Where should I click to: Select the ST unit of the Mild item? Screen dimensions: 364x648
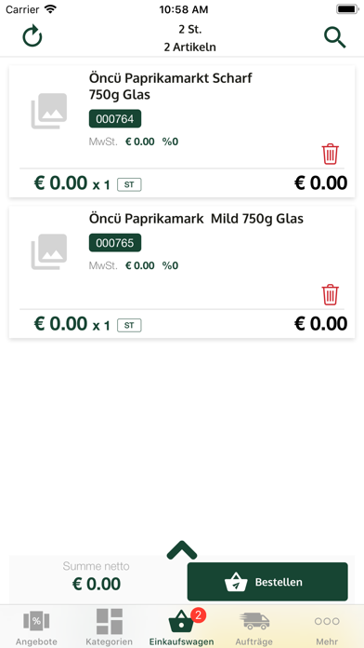point(129,325)
